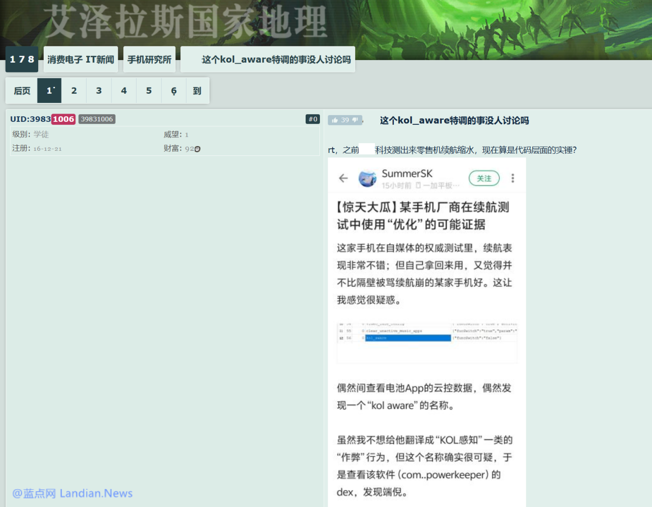Image resolution: width=652 pixels, height=507 pixels.
Task: Jump to page 2 of the thread
Action: coord(74,91)
